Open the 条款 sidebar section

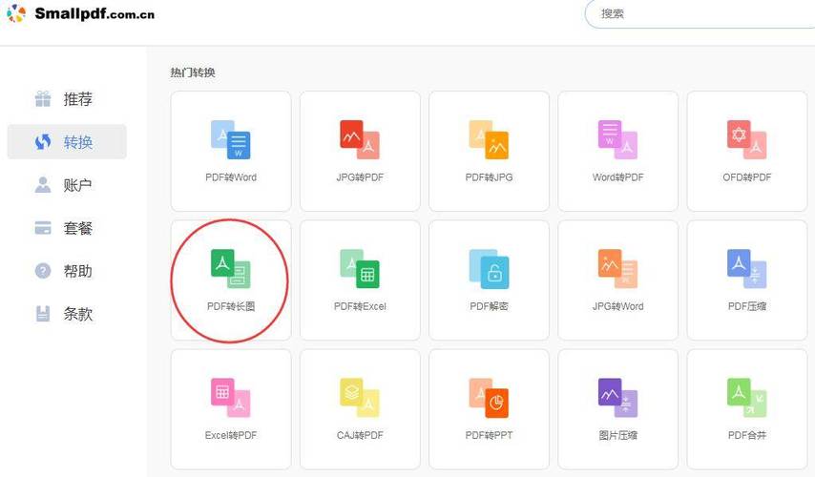pyautogui.click(x=67, y=314)
